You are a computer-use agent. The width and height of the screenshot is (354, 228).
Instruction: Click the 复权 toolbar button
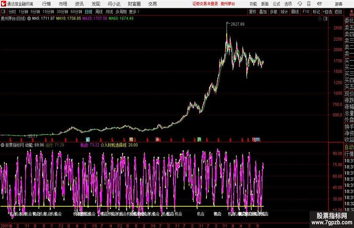(x=253, y=12)
